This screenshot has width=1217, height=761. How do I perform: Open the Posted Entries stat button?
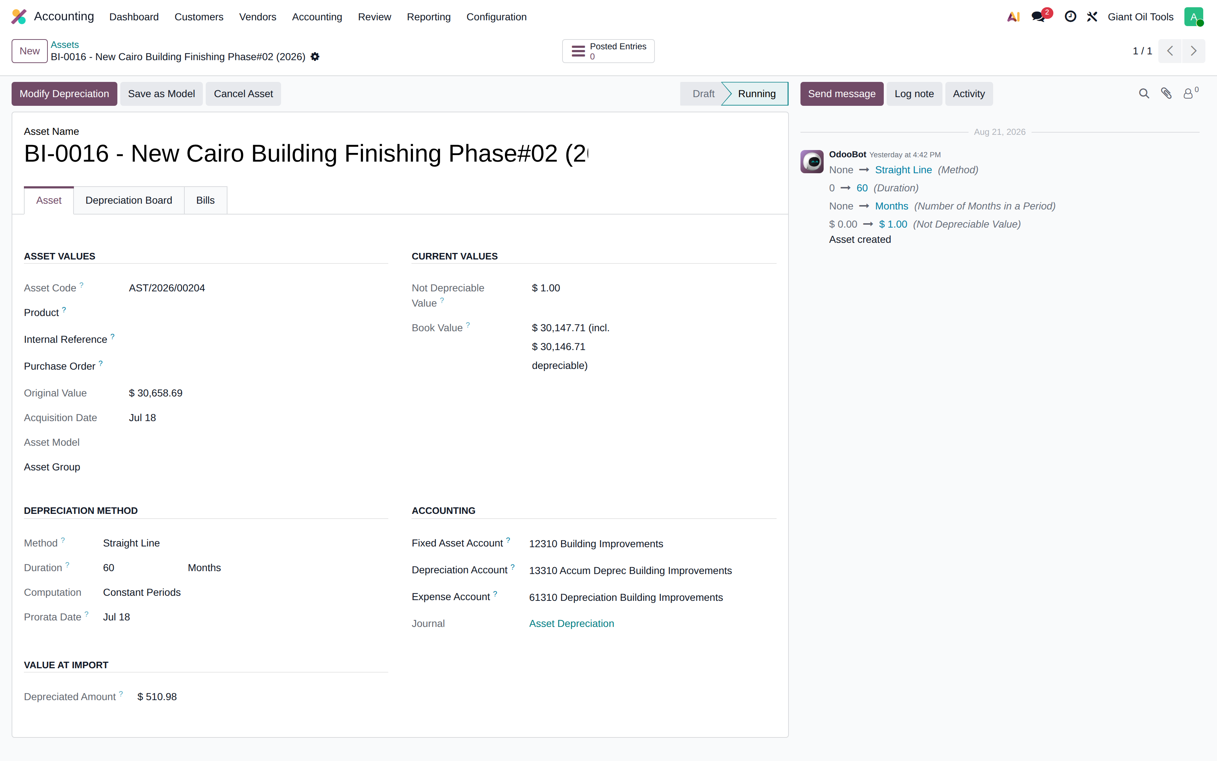coord(608,51)
